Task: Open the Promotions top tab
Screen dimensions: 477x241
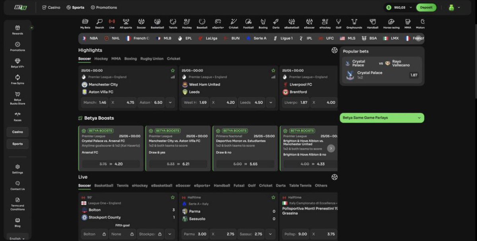Action: pos(104,7)
